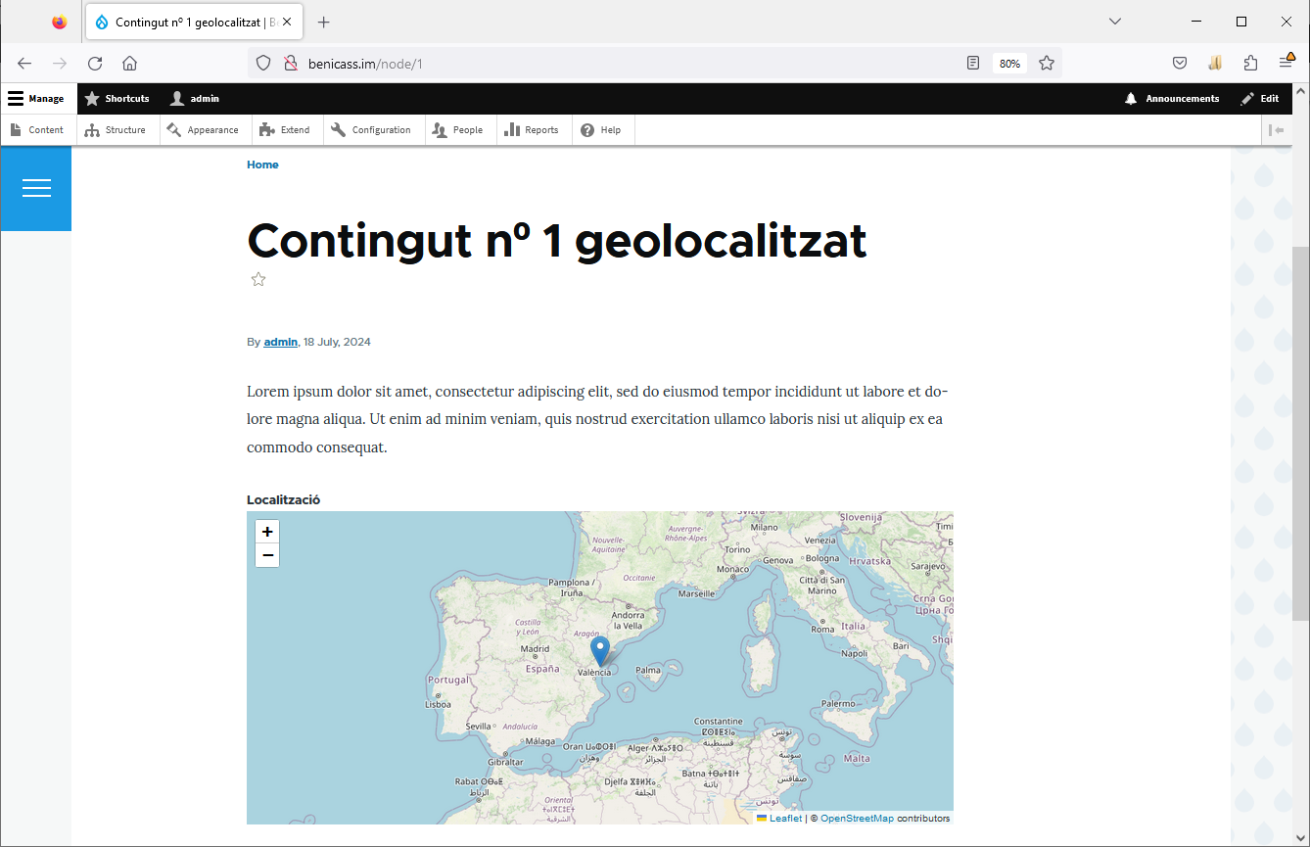Viewport: 1310px width, 847px height.
Task: Zoom in on the Leaflet map
Action: [267, 532]
